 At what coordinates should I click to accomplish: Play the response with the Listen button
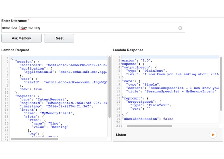point(213,135)
